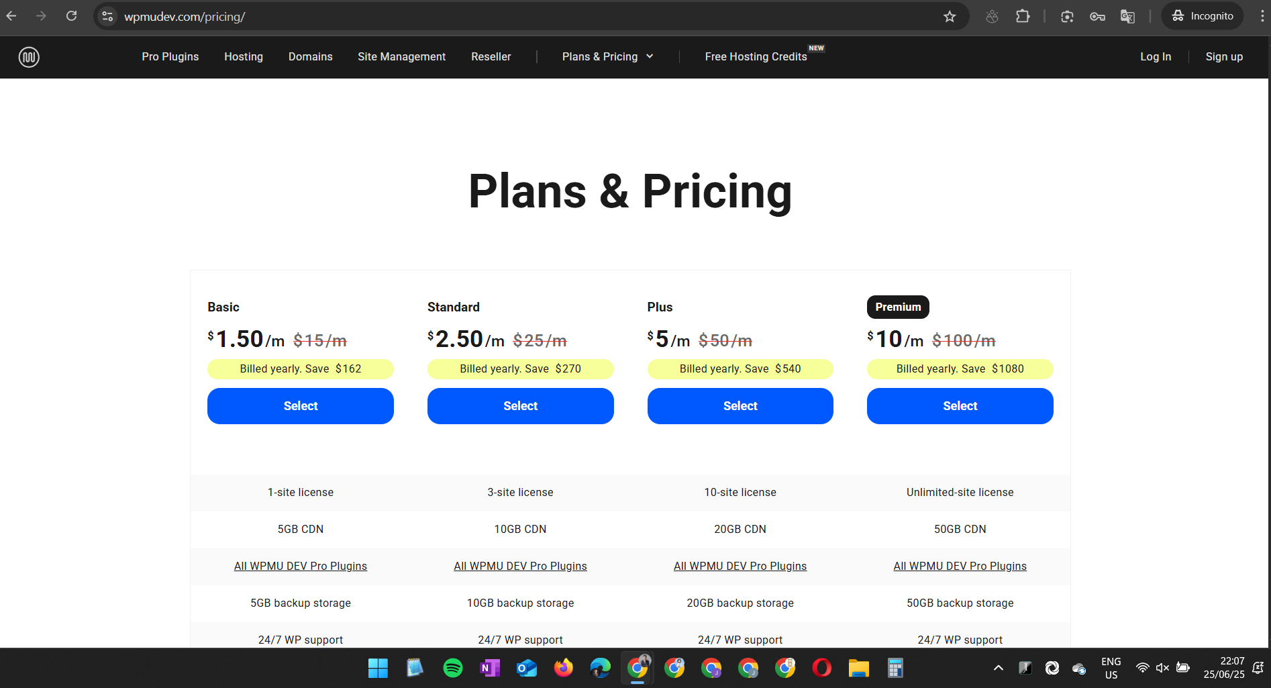Select the Premium plan
Screen dimensions: 1271x688
click(960, 406)
